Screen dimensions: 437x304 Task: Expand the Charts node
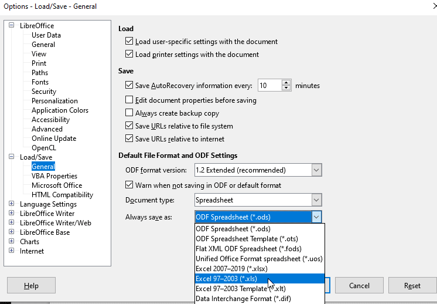coord(12,241)
